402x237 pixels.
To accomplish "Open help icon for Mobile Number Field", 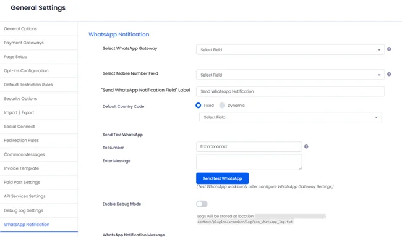I will pyautogui.click(x=389, y=74).
